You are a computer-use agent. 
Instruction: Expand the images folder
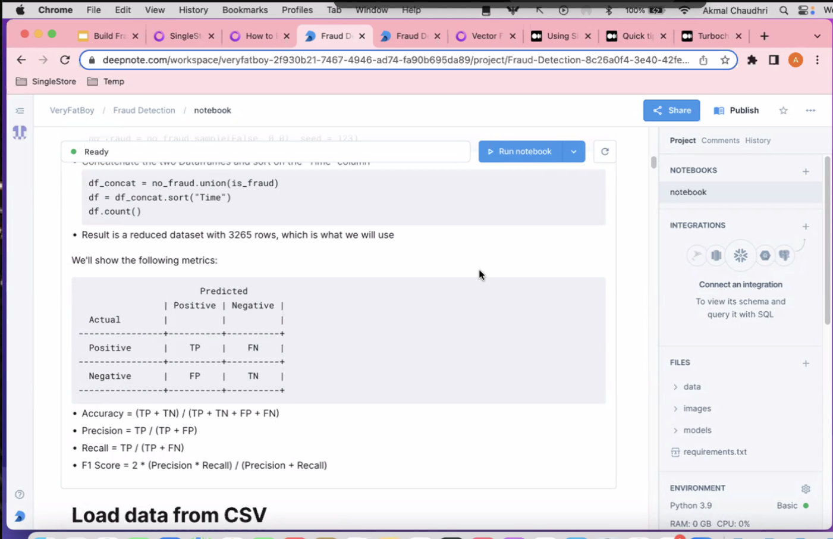click(696, 409)
